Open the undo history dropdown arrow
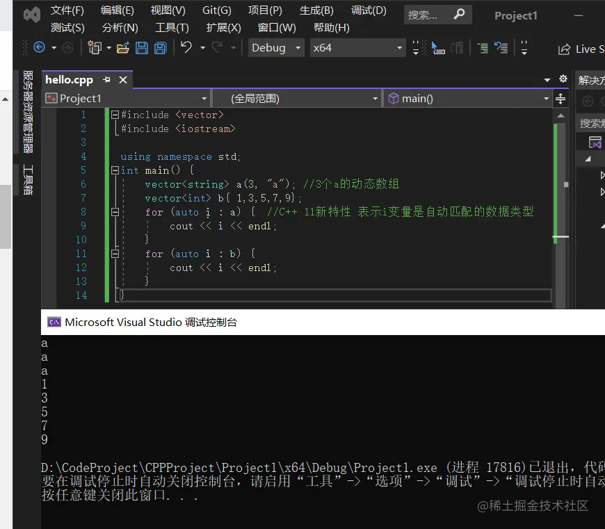The image size is (605, 529). [202, 48]
